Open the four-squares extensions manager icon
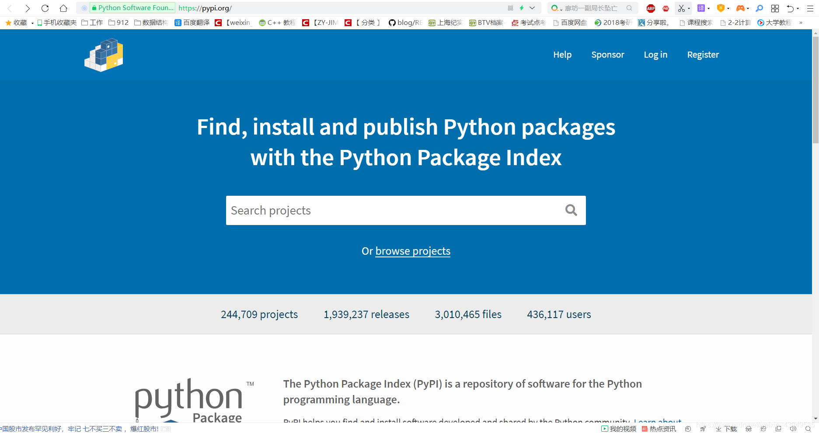819x433 pixels. click(775, 8)
